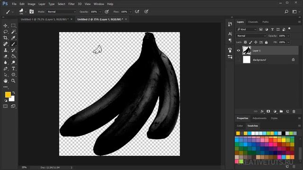
Task: Open the layer blend mode dropdown
Action: coord(251,36)
